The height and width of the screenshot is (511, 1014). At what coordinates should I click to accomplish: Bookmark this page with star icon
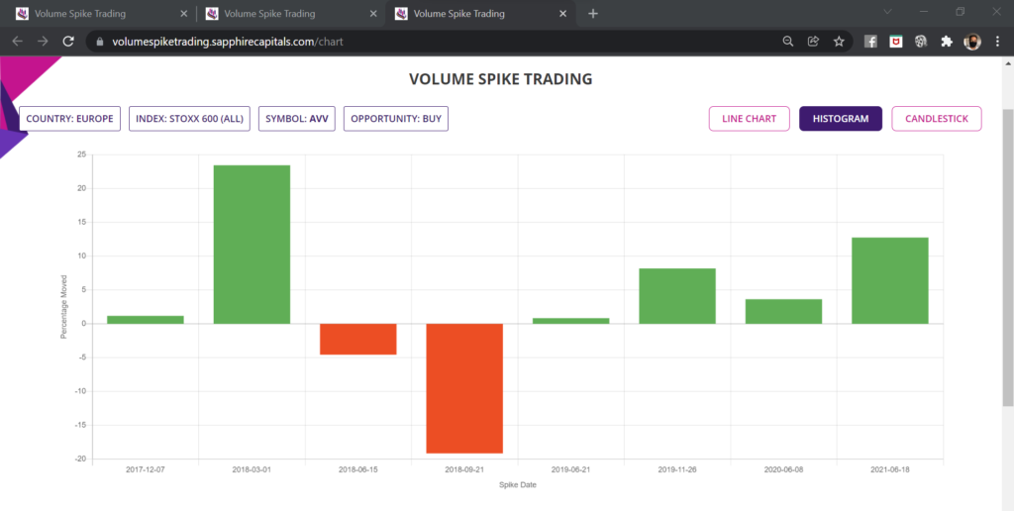point(839,42)
